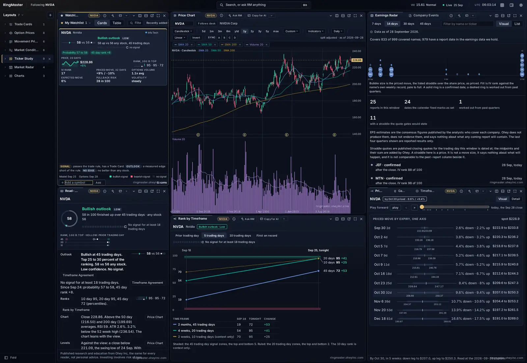Click Copy for AI in Rank by Timeframe
The height and width of the screenshot is (363, 527).
(x=269, y=219)
